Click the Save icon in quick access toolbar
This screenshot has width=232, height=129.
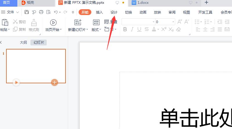(27, 12)
